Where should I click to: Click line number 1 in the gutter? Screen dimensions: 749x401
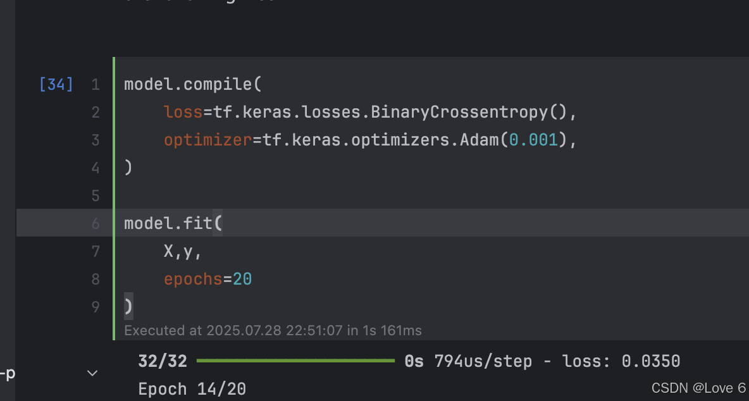pos(96,85)
